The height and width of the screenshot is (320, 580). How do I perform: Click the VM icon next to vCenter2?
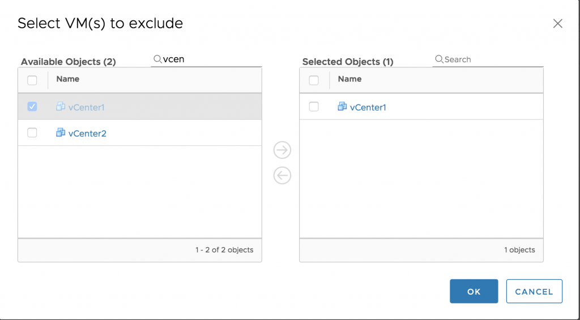pos(61,132)
